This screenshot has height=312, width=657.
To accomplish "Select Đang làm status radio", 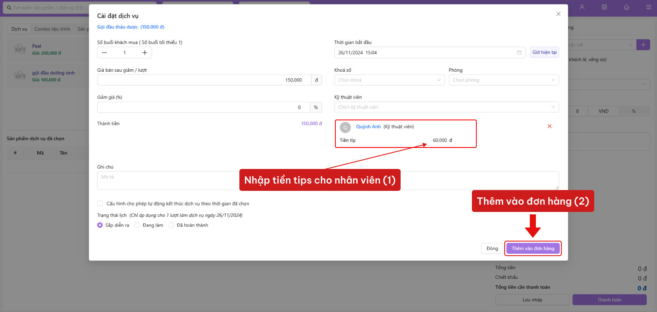I will pos(137,225).
